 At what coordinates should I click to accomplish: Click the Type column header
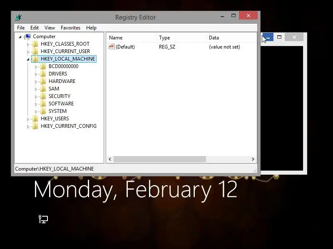(x=181, y=38)
